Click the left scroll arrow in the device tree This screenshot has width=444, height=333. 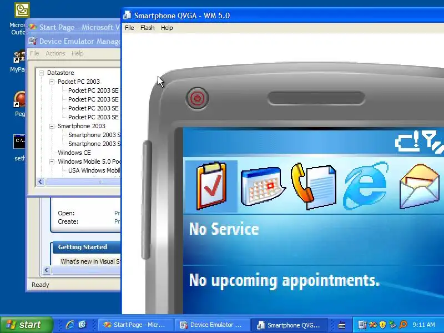tap(41, 182)
